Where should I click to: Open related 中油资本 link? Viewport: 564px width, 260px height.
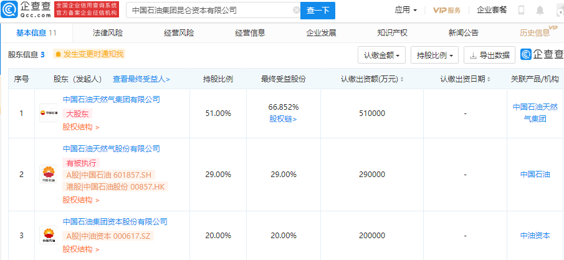pos(535,236)
